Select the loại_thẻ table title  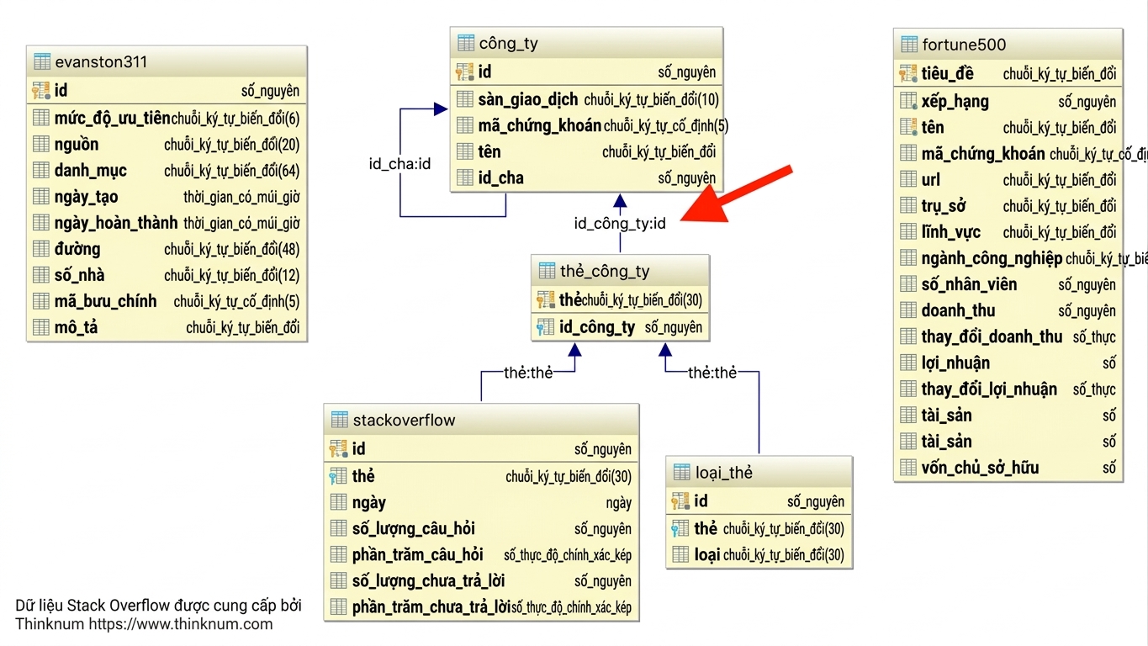[x=724, y=473]
